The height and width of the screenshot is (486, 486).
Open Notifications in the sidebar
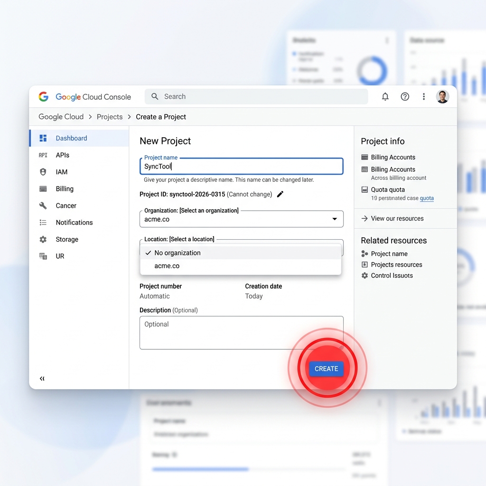pos(74,222)
